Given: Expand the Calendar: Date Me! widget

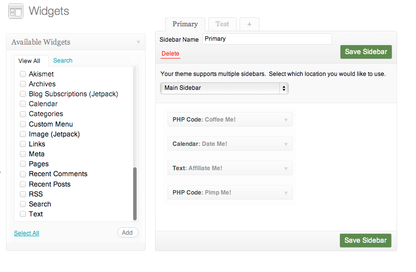Looking at the screenshot, I should [x=286, y=144].
